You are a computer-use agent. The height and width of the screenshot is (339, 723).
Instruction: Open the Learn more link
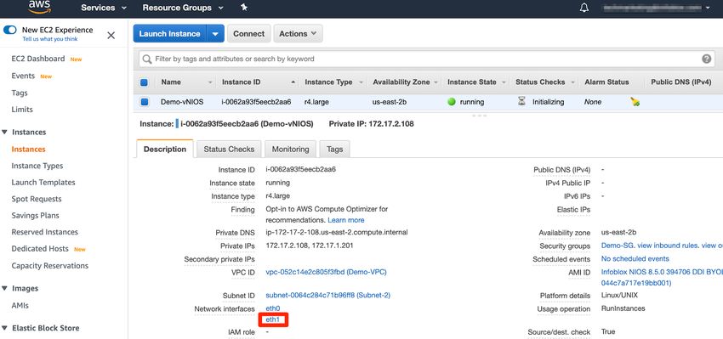(346, 220)
